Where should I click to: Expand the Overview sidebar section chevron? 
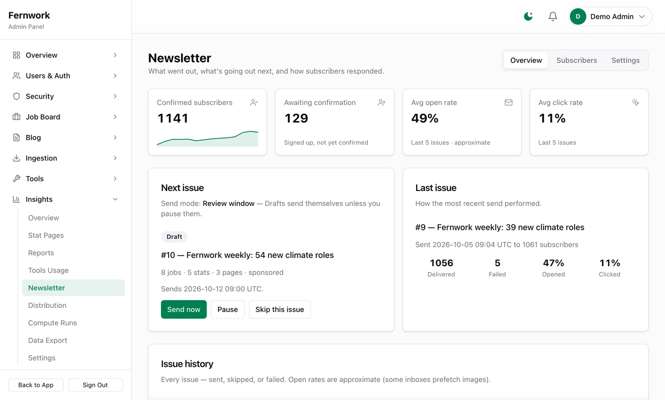(x=115, y=55)
